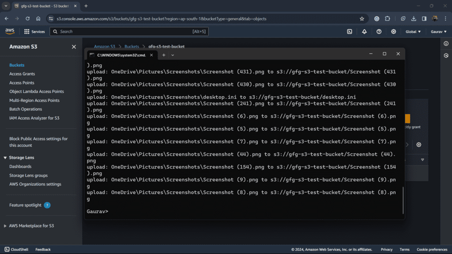
Task: Open the info panel icon on the right edge
Action: click(446, 44)
